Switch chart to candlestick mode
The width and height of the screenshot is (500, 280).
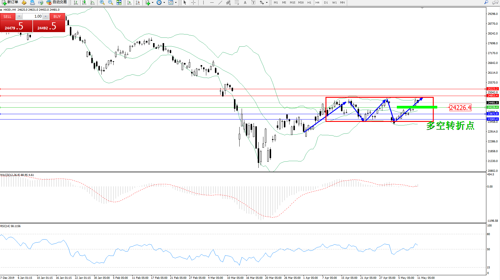[84, 3]
